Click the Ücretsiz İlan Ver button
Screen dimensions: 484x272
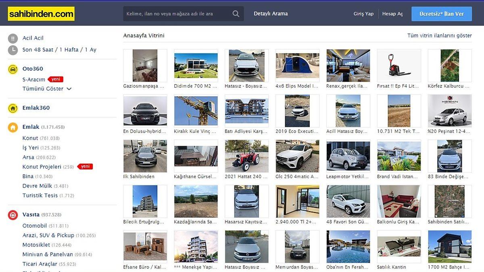[442, 13]
